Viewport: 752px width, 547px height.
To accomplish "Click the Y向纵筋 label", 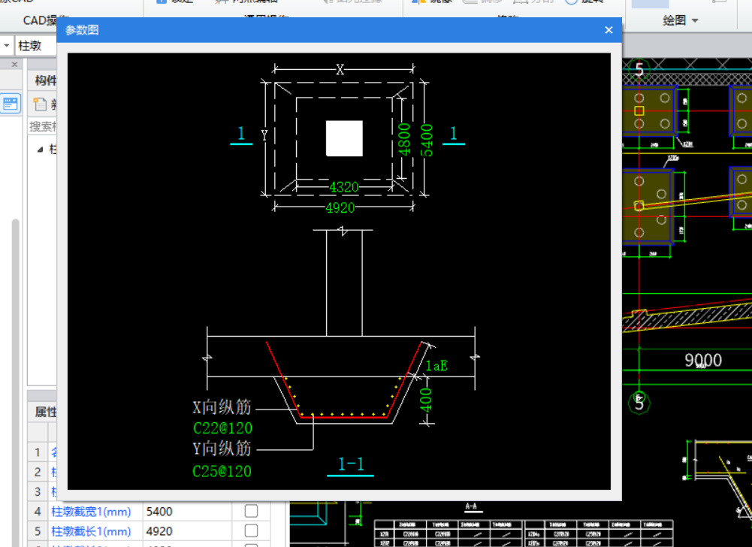I will click(222, 449).
